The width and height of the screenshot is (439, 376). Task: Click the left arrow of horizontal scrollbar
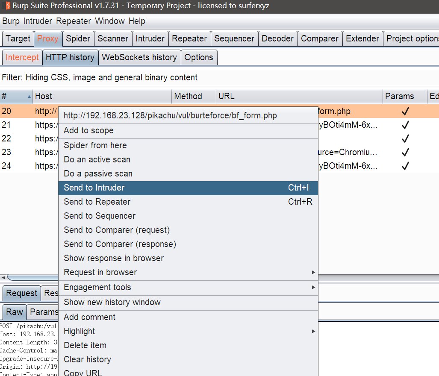click(x=3, y=277)
